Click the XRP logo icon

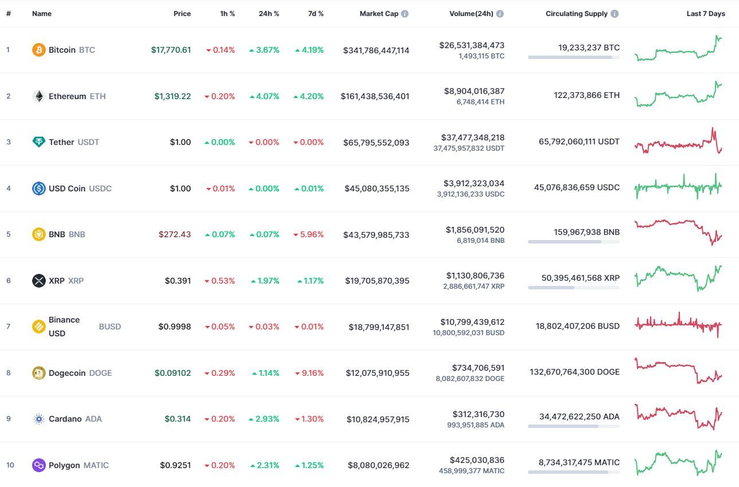pyautogui.click(x=38, y=281)
